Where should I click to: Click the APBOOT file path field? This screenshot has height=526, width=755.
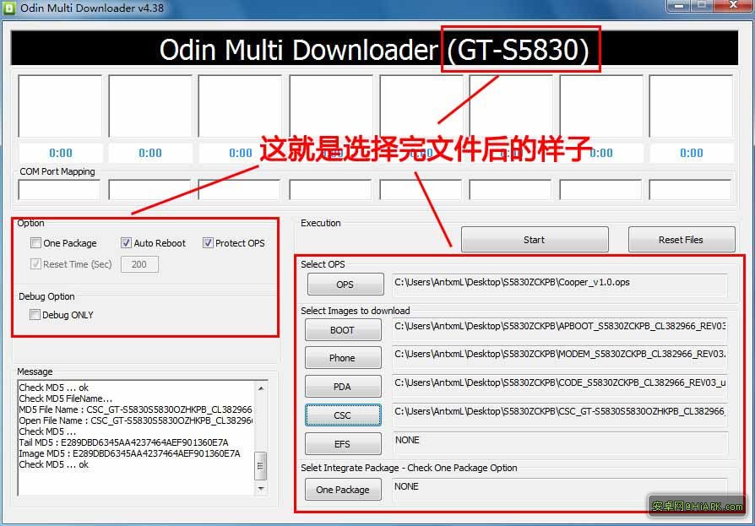point(560,328)
